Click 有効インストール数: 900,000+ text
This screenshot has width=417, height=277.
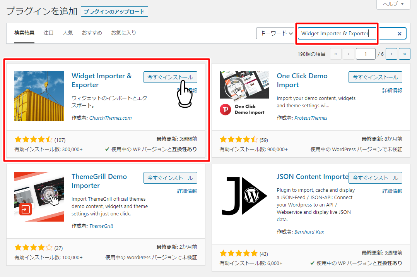click(254, 150)
